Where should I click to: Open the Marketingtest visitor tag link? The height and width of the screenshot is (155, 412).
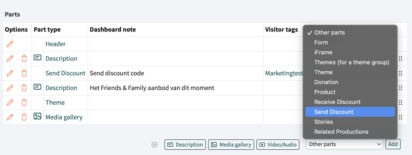pos(284,73)
